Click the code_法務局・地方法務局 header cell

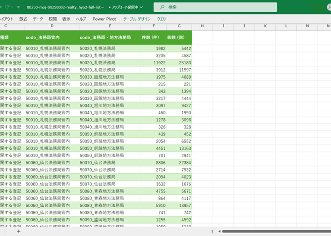[110, 38]
